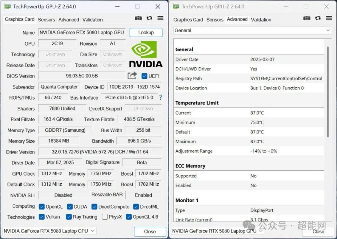Click the Device Location row

pos(249,88)
